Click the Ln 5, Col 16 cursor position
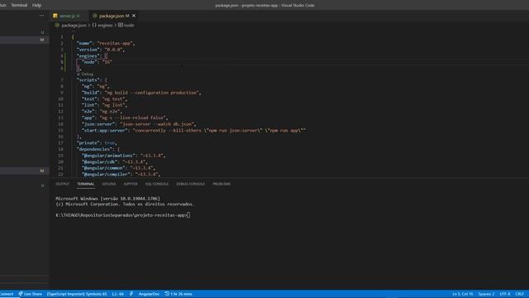The image size is (529, 298). tap(463, 294)
